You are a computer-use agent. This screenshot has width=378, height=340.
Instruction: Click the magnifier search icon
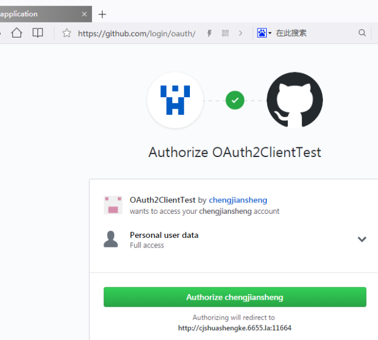(362, 33)
